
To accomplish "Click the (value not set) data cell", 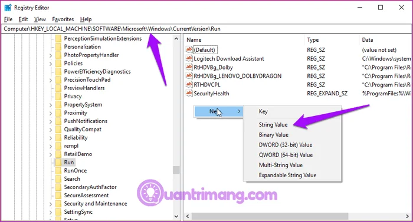I will (x=379, y=49).
